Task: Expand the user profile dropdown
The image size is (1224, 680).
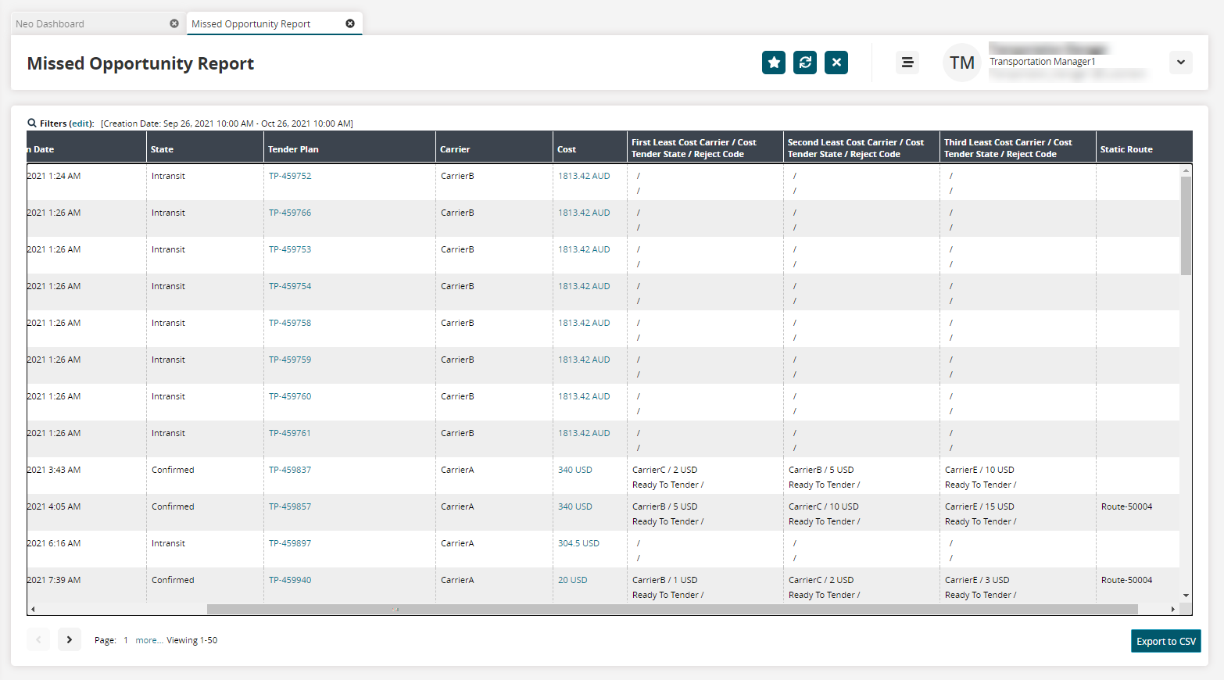Action: 1180,63
